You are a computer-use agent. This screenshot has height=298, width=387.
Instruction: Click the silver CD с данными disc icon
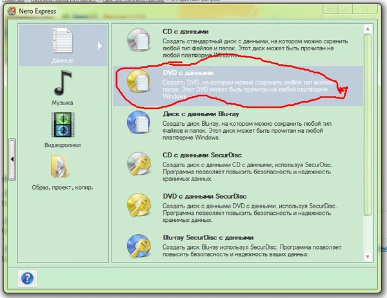139,40
